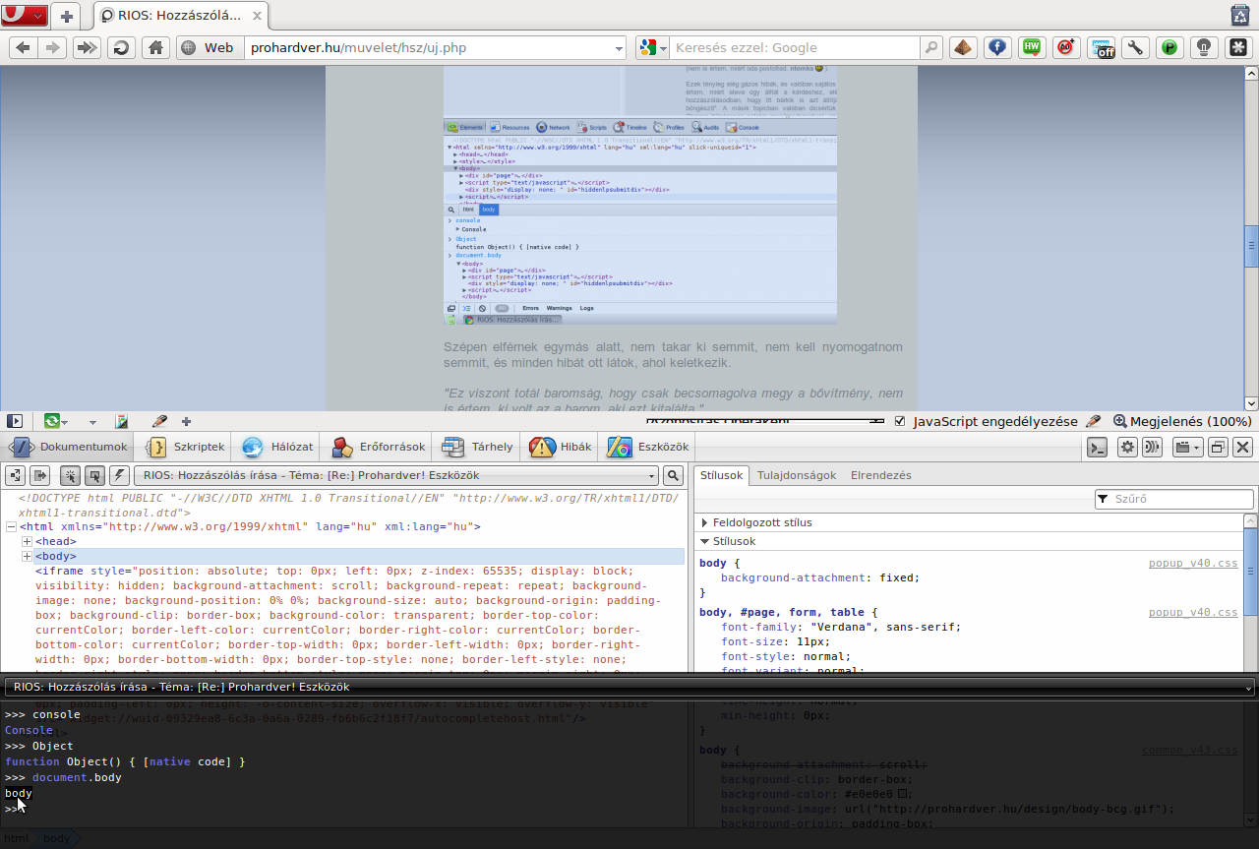Switch to the Hálózat tab
This screenshot has height=849, width=1259.
[x=277, y=447]
